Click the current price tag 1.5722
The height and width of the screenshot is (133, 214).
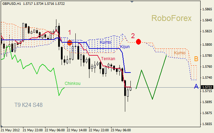[x=207, y=87]
